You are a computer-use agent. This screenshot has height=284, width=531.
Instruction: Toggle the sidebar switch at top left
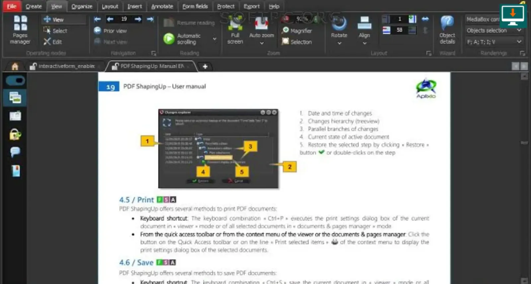click(15, 80)
